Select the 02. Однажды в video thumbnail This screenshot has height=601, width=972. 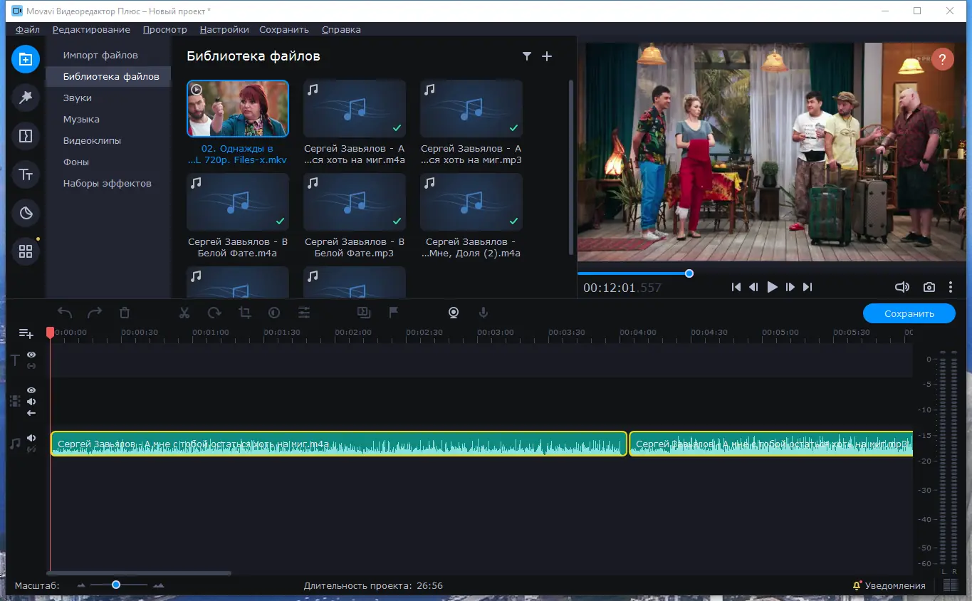coord(237,108)
